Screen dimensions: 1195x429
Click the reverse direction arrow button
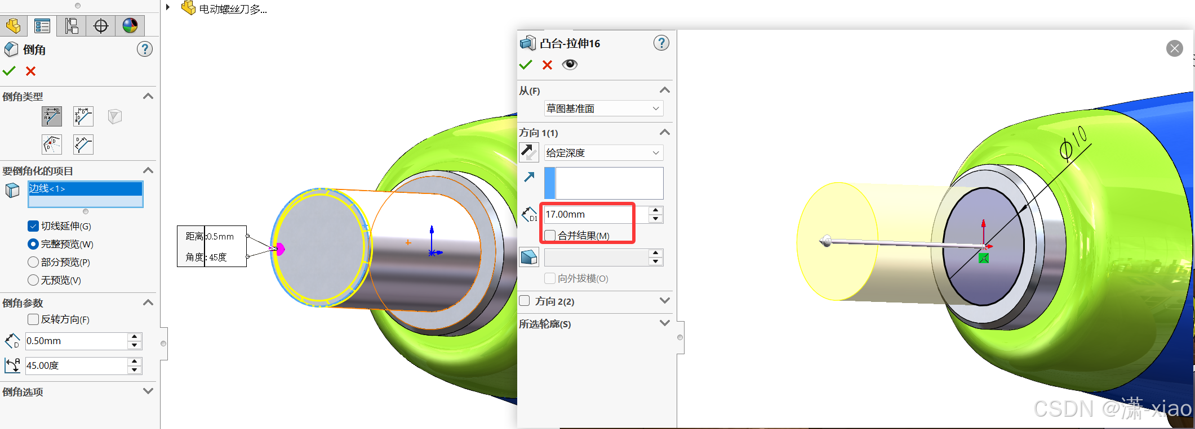pyautogui.click(x=528, y=152)
